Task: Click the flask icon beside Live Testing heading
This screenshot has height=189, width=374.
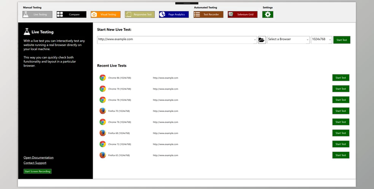Action: [27, 32]
